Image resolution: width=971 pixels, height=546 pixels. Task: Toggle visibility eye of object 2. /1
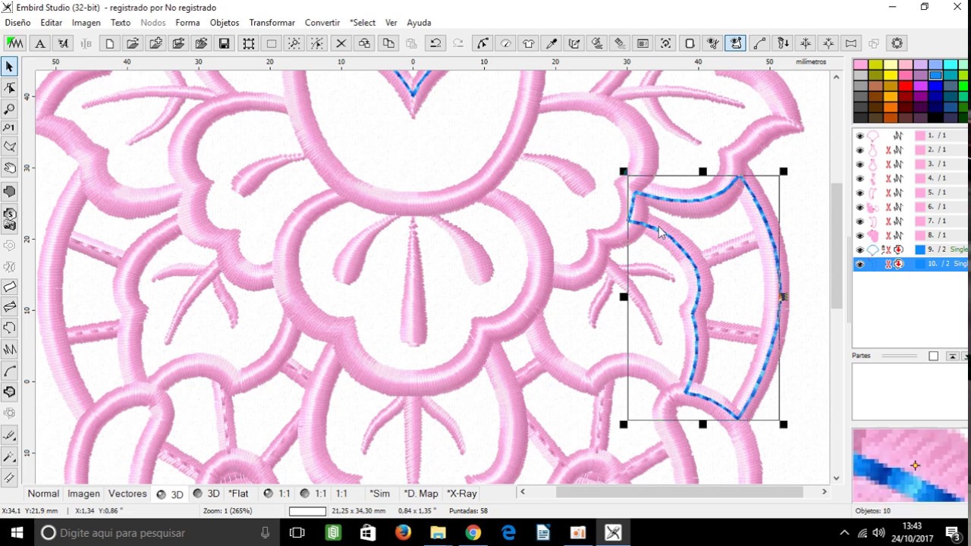pos(859,150)
